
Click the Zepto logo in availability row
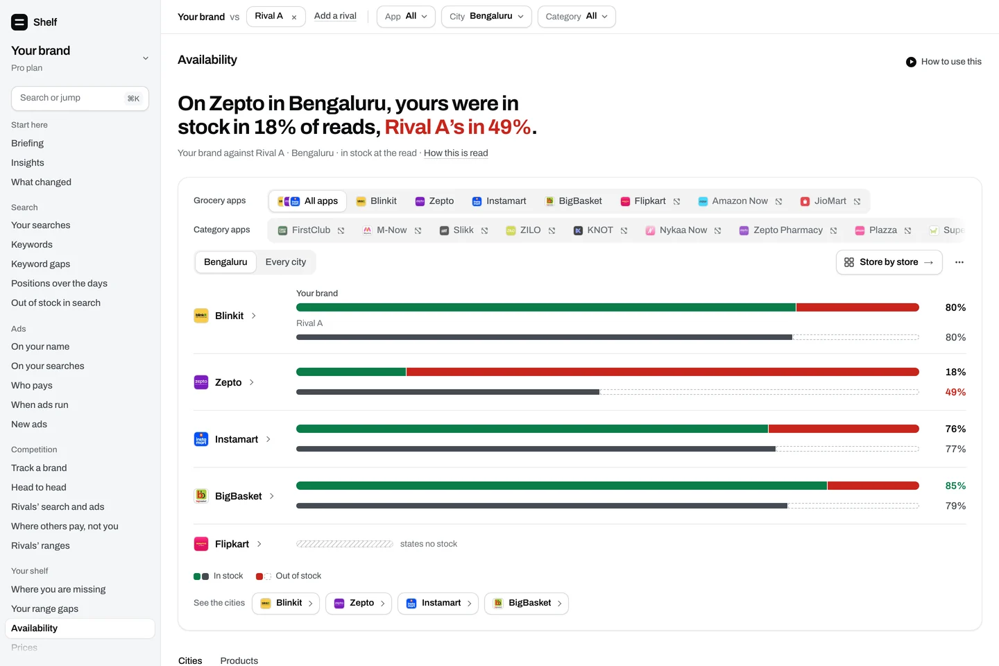point(201,382)
